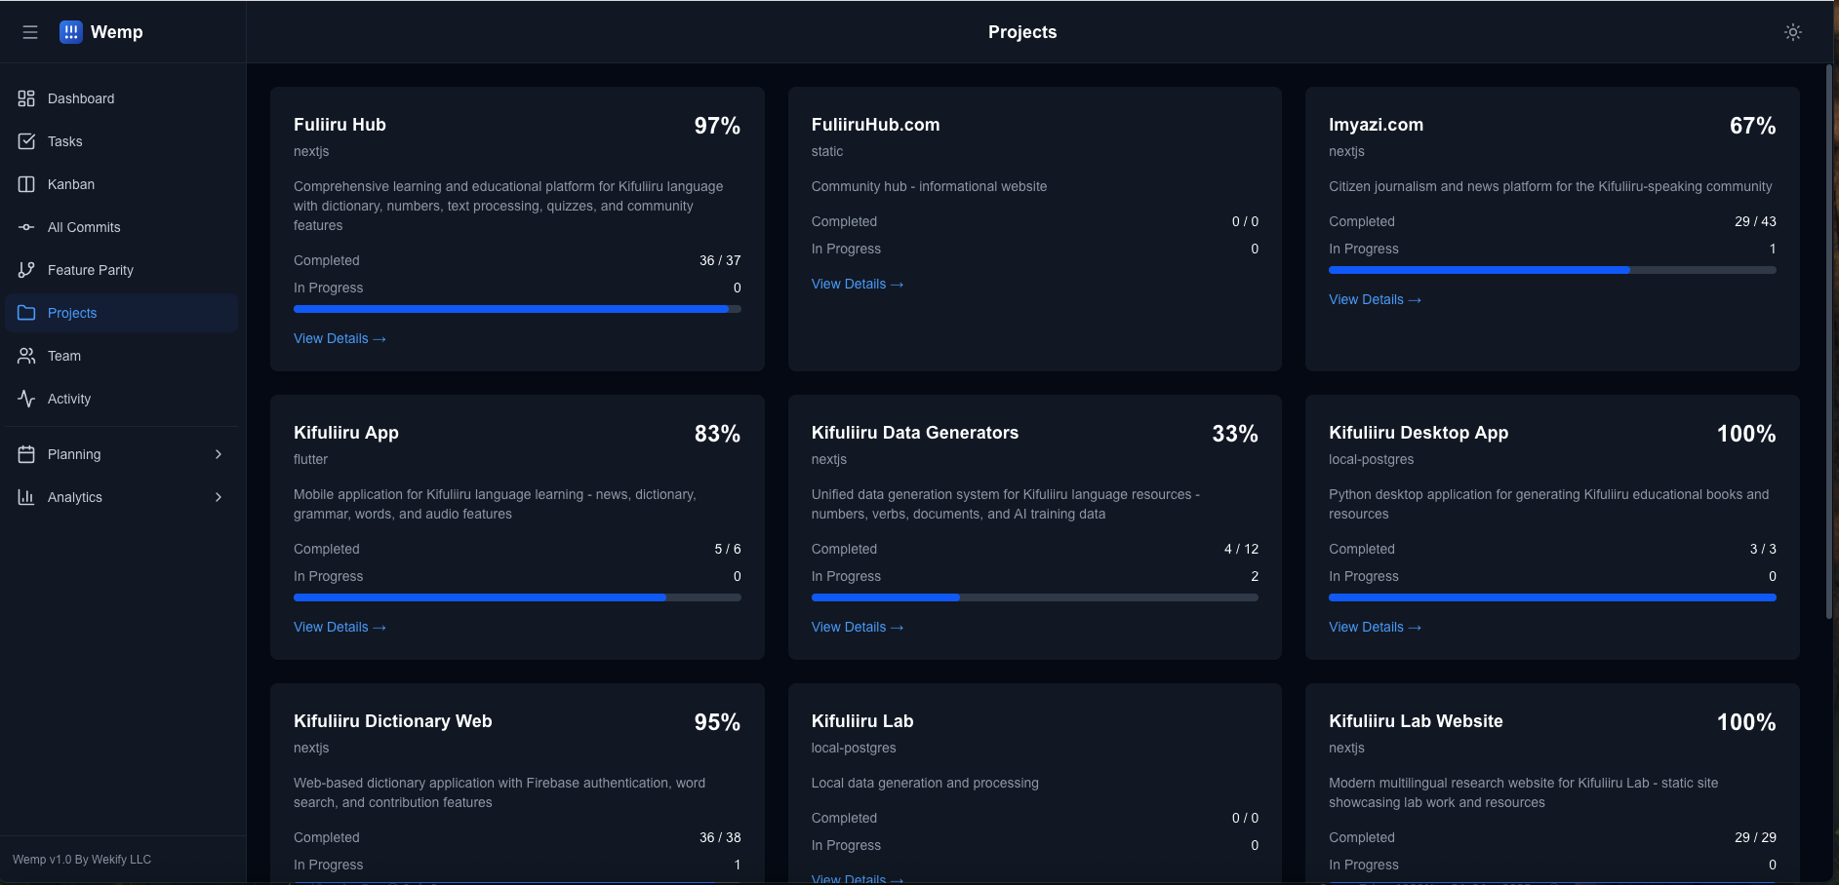
Task: Click the Kifuliiru App card title
Action: (x=346, y=433)
